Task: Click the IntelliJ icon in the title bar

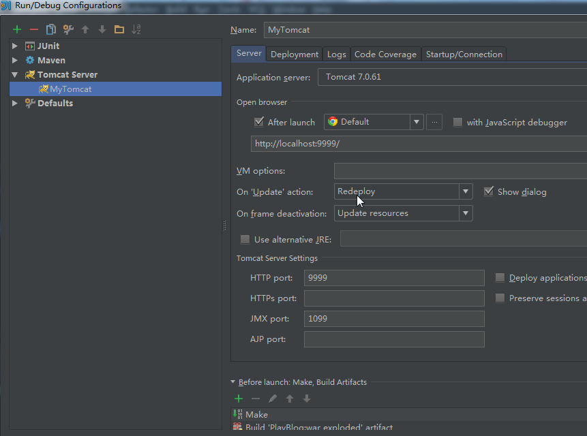Action: (6, 5)
